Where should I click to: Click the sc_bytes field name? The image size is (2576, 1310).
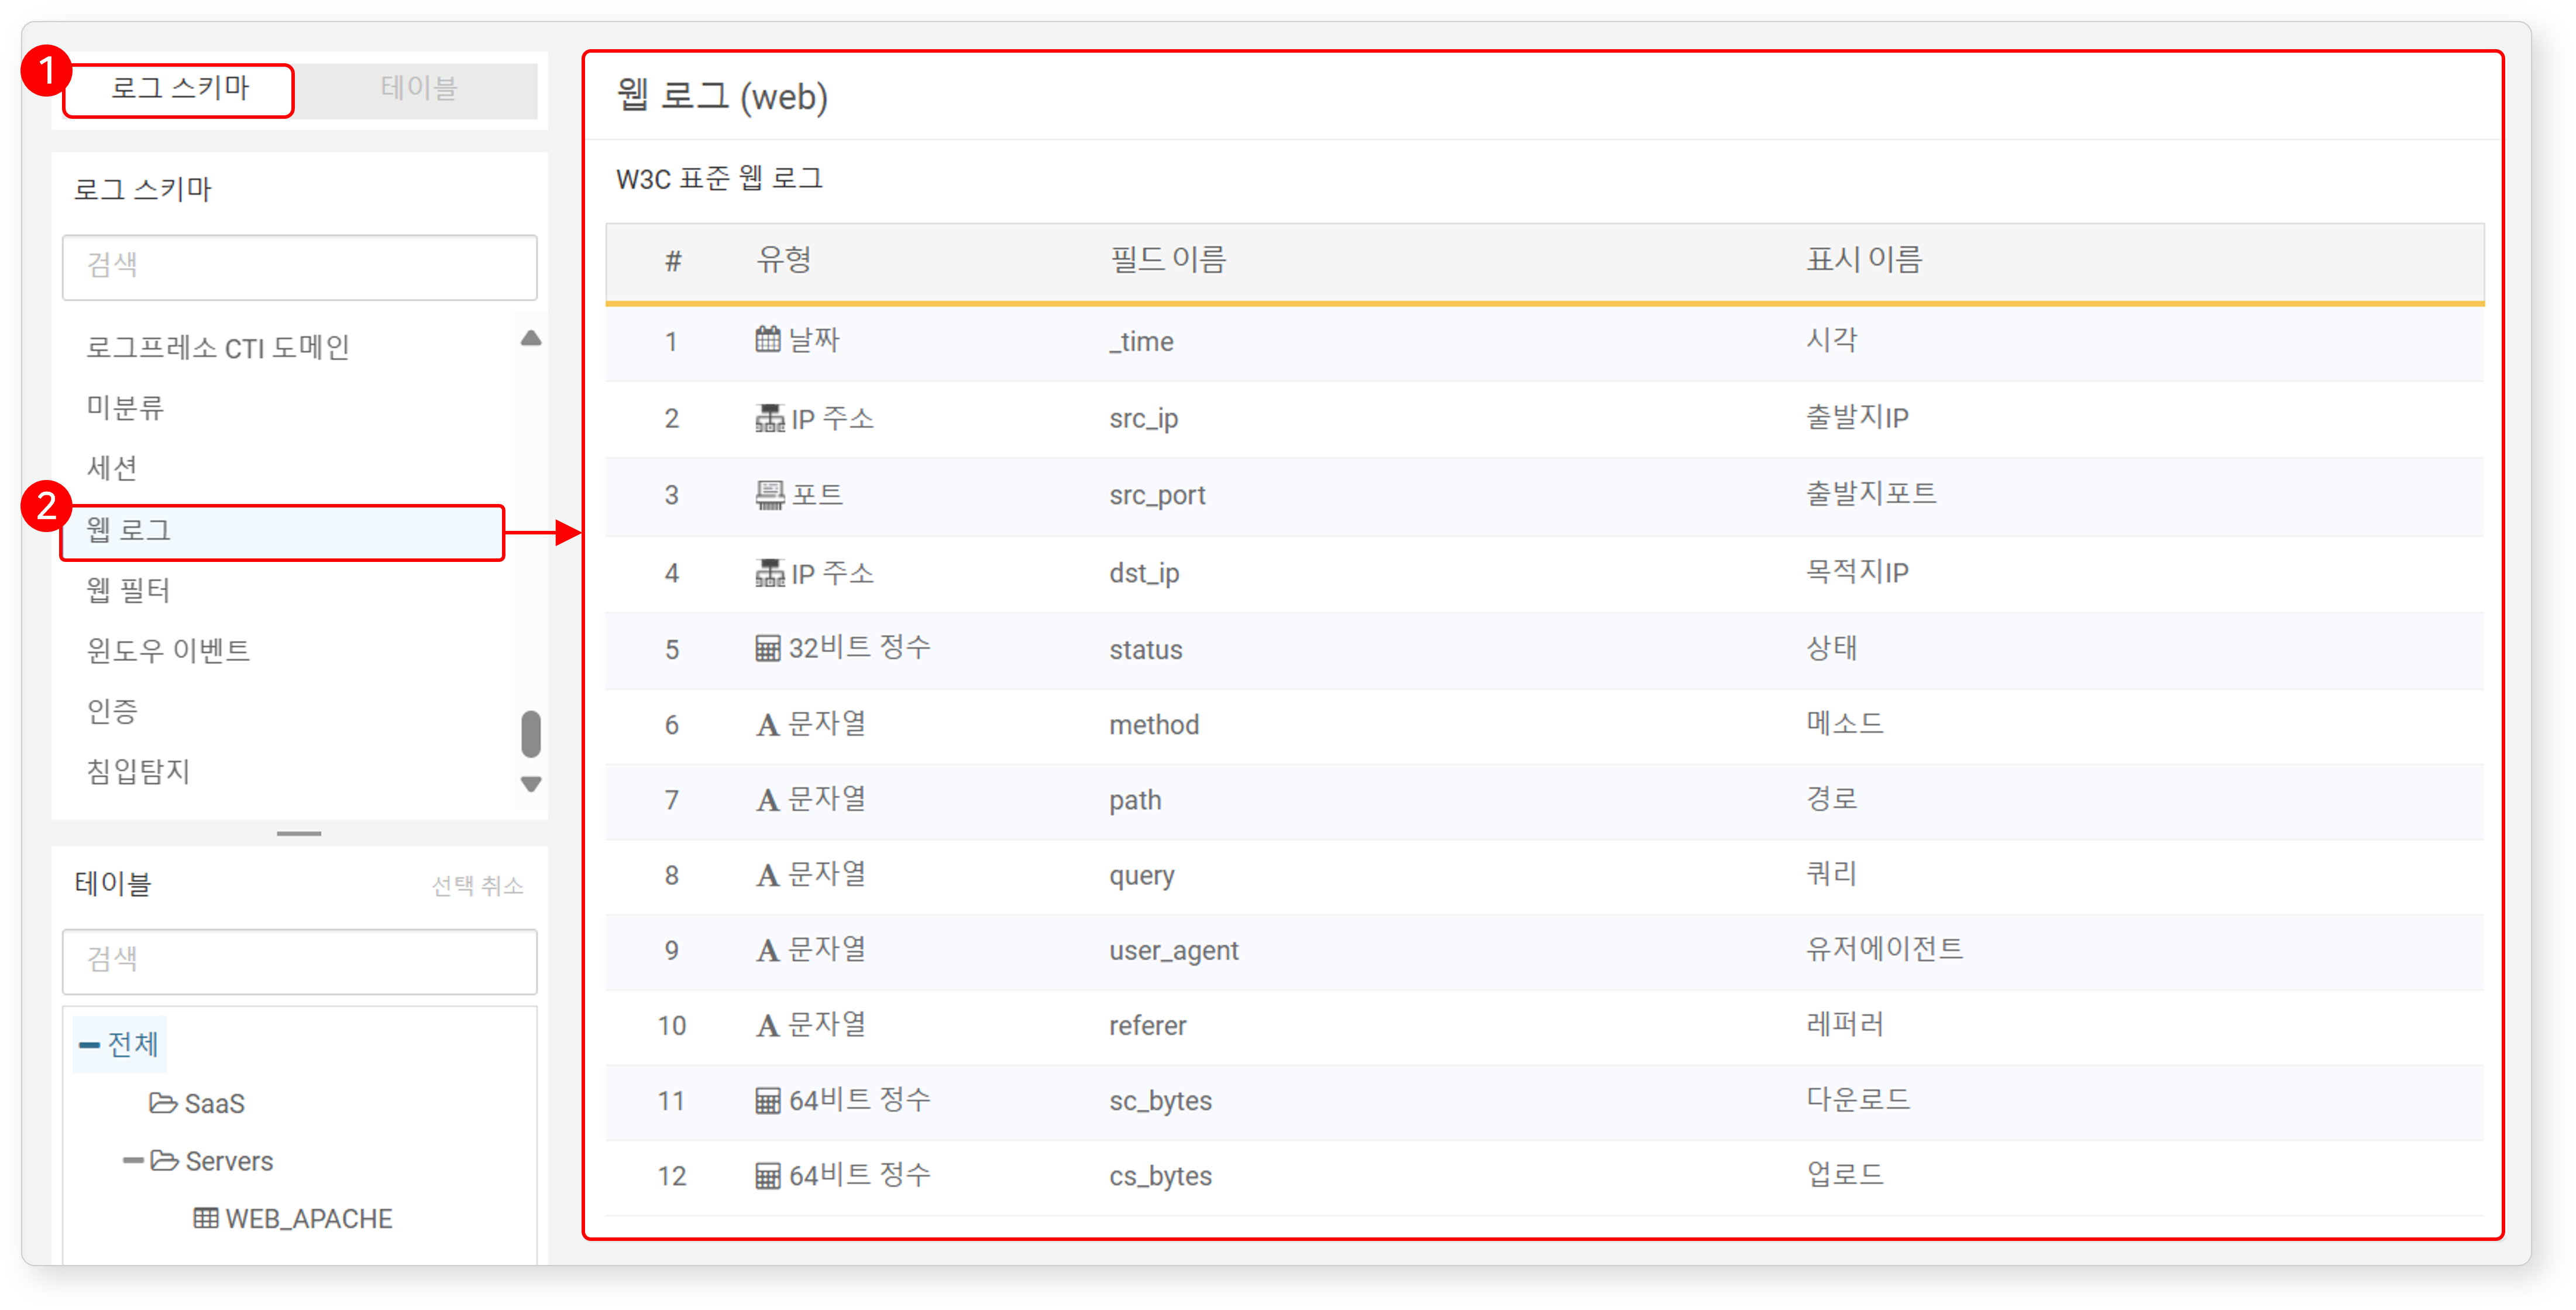point(1160,1101)
